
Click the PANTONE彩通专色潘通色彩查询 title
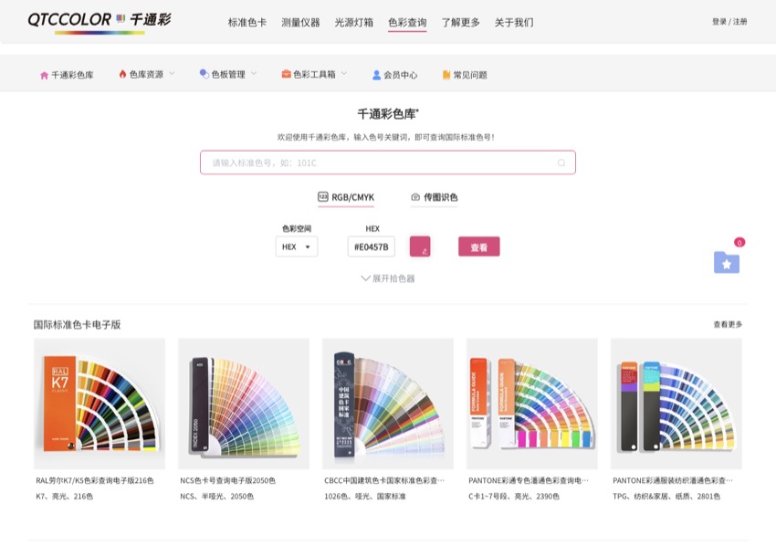pyautogui.click(x=529, y=480)
